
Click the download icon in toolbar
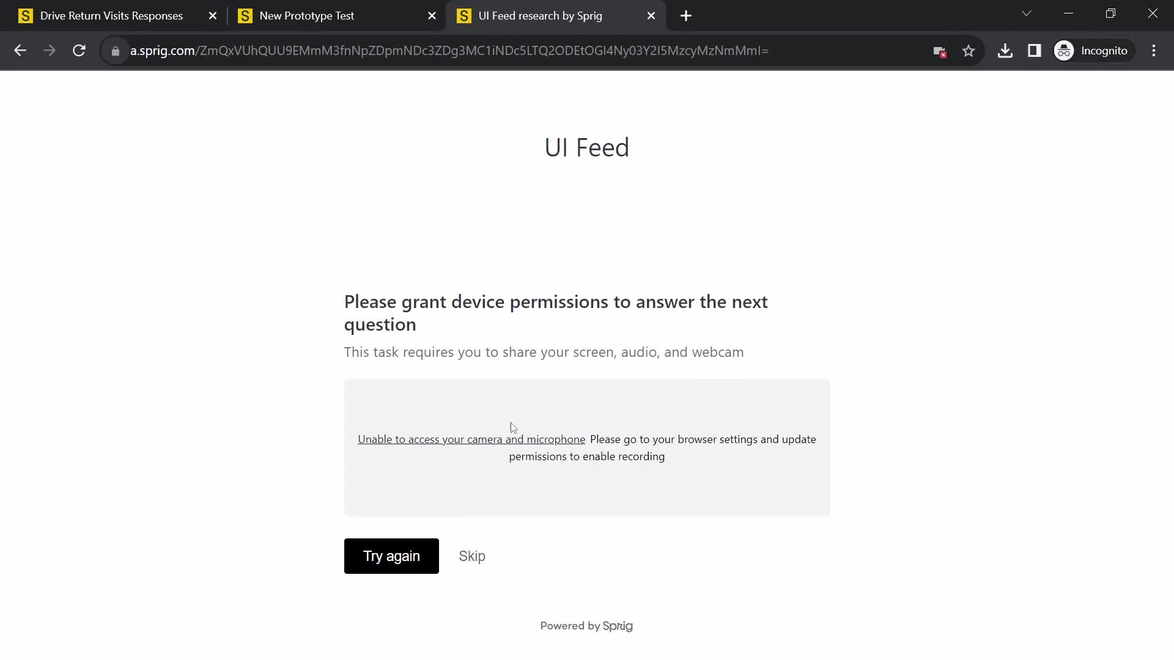tap(1006, 51)
